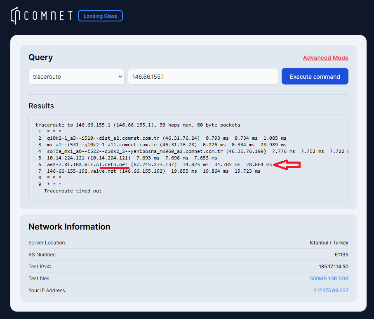This screenshot has height=319, width=374.
Task: Run query with Execute command button
Action: (x=315, y=76)
